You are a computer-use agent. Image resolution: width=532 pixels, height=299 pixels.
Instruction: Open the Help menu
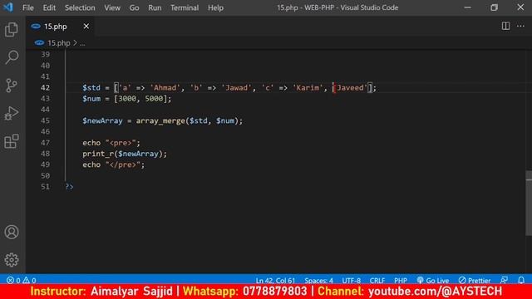215,7
